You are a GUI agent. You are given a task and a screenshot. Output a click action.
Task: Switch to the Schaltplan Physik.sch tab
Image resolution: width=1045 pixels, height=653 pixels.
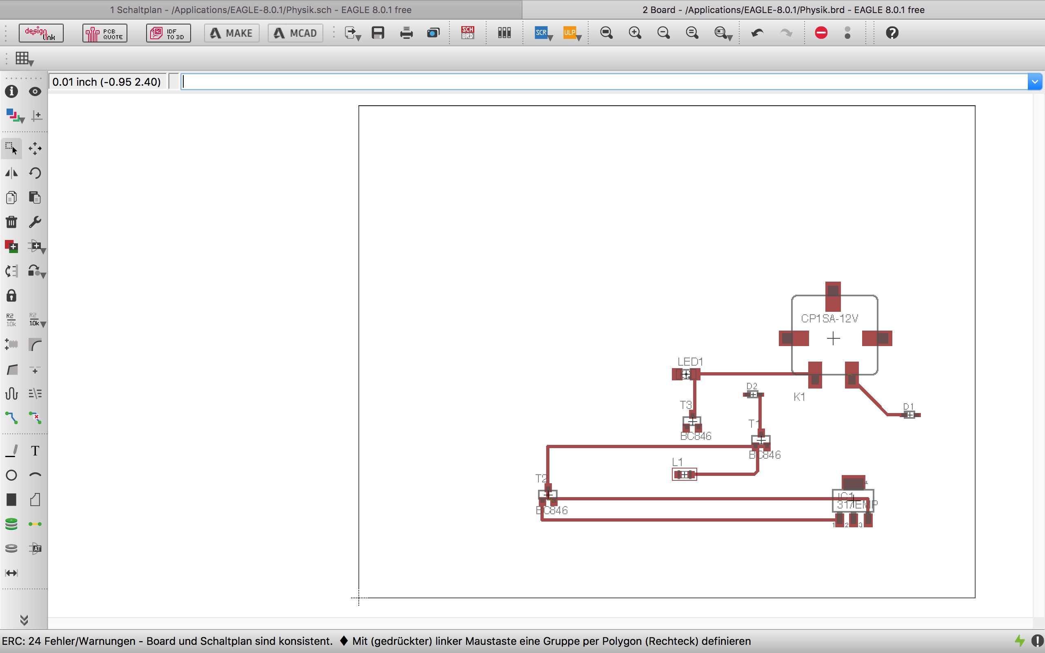[x=261, y=9]
